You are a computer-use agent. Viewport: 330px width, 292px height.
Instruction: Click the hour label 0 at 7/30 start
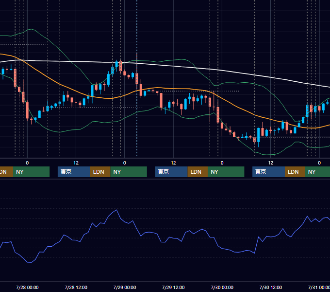222,163
